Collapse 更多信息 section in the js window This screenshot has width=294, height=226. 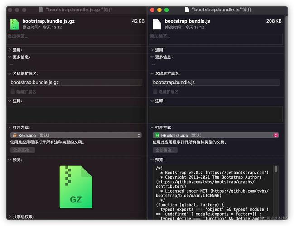coord(152,57)
